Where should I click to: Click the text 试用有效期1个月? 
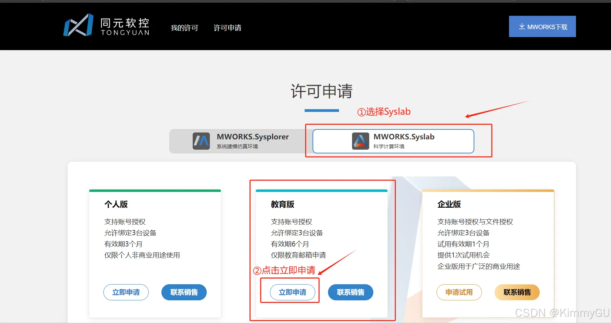tap(463, 244)
